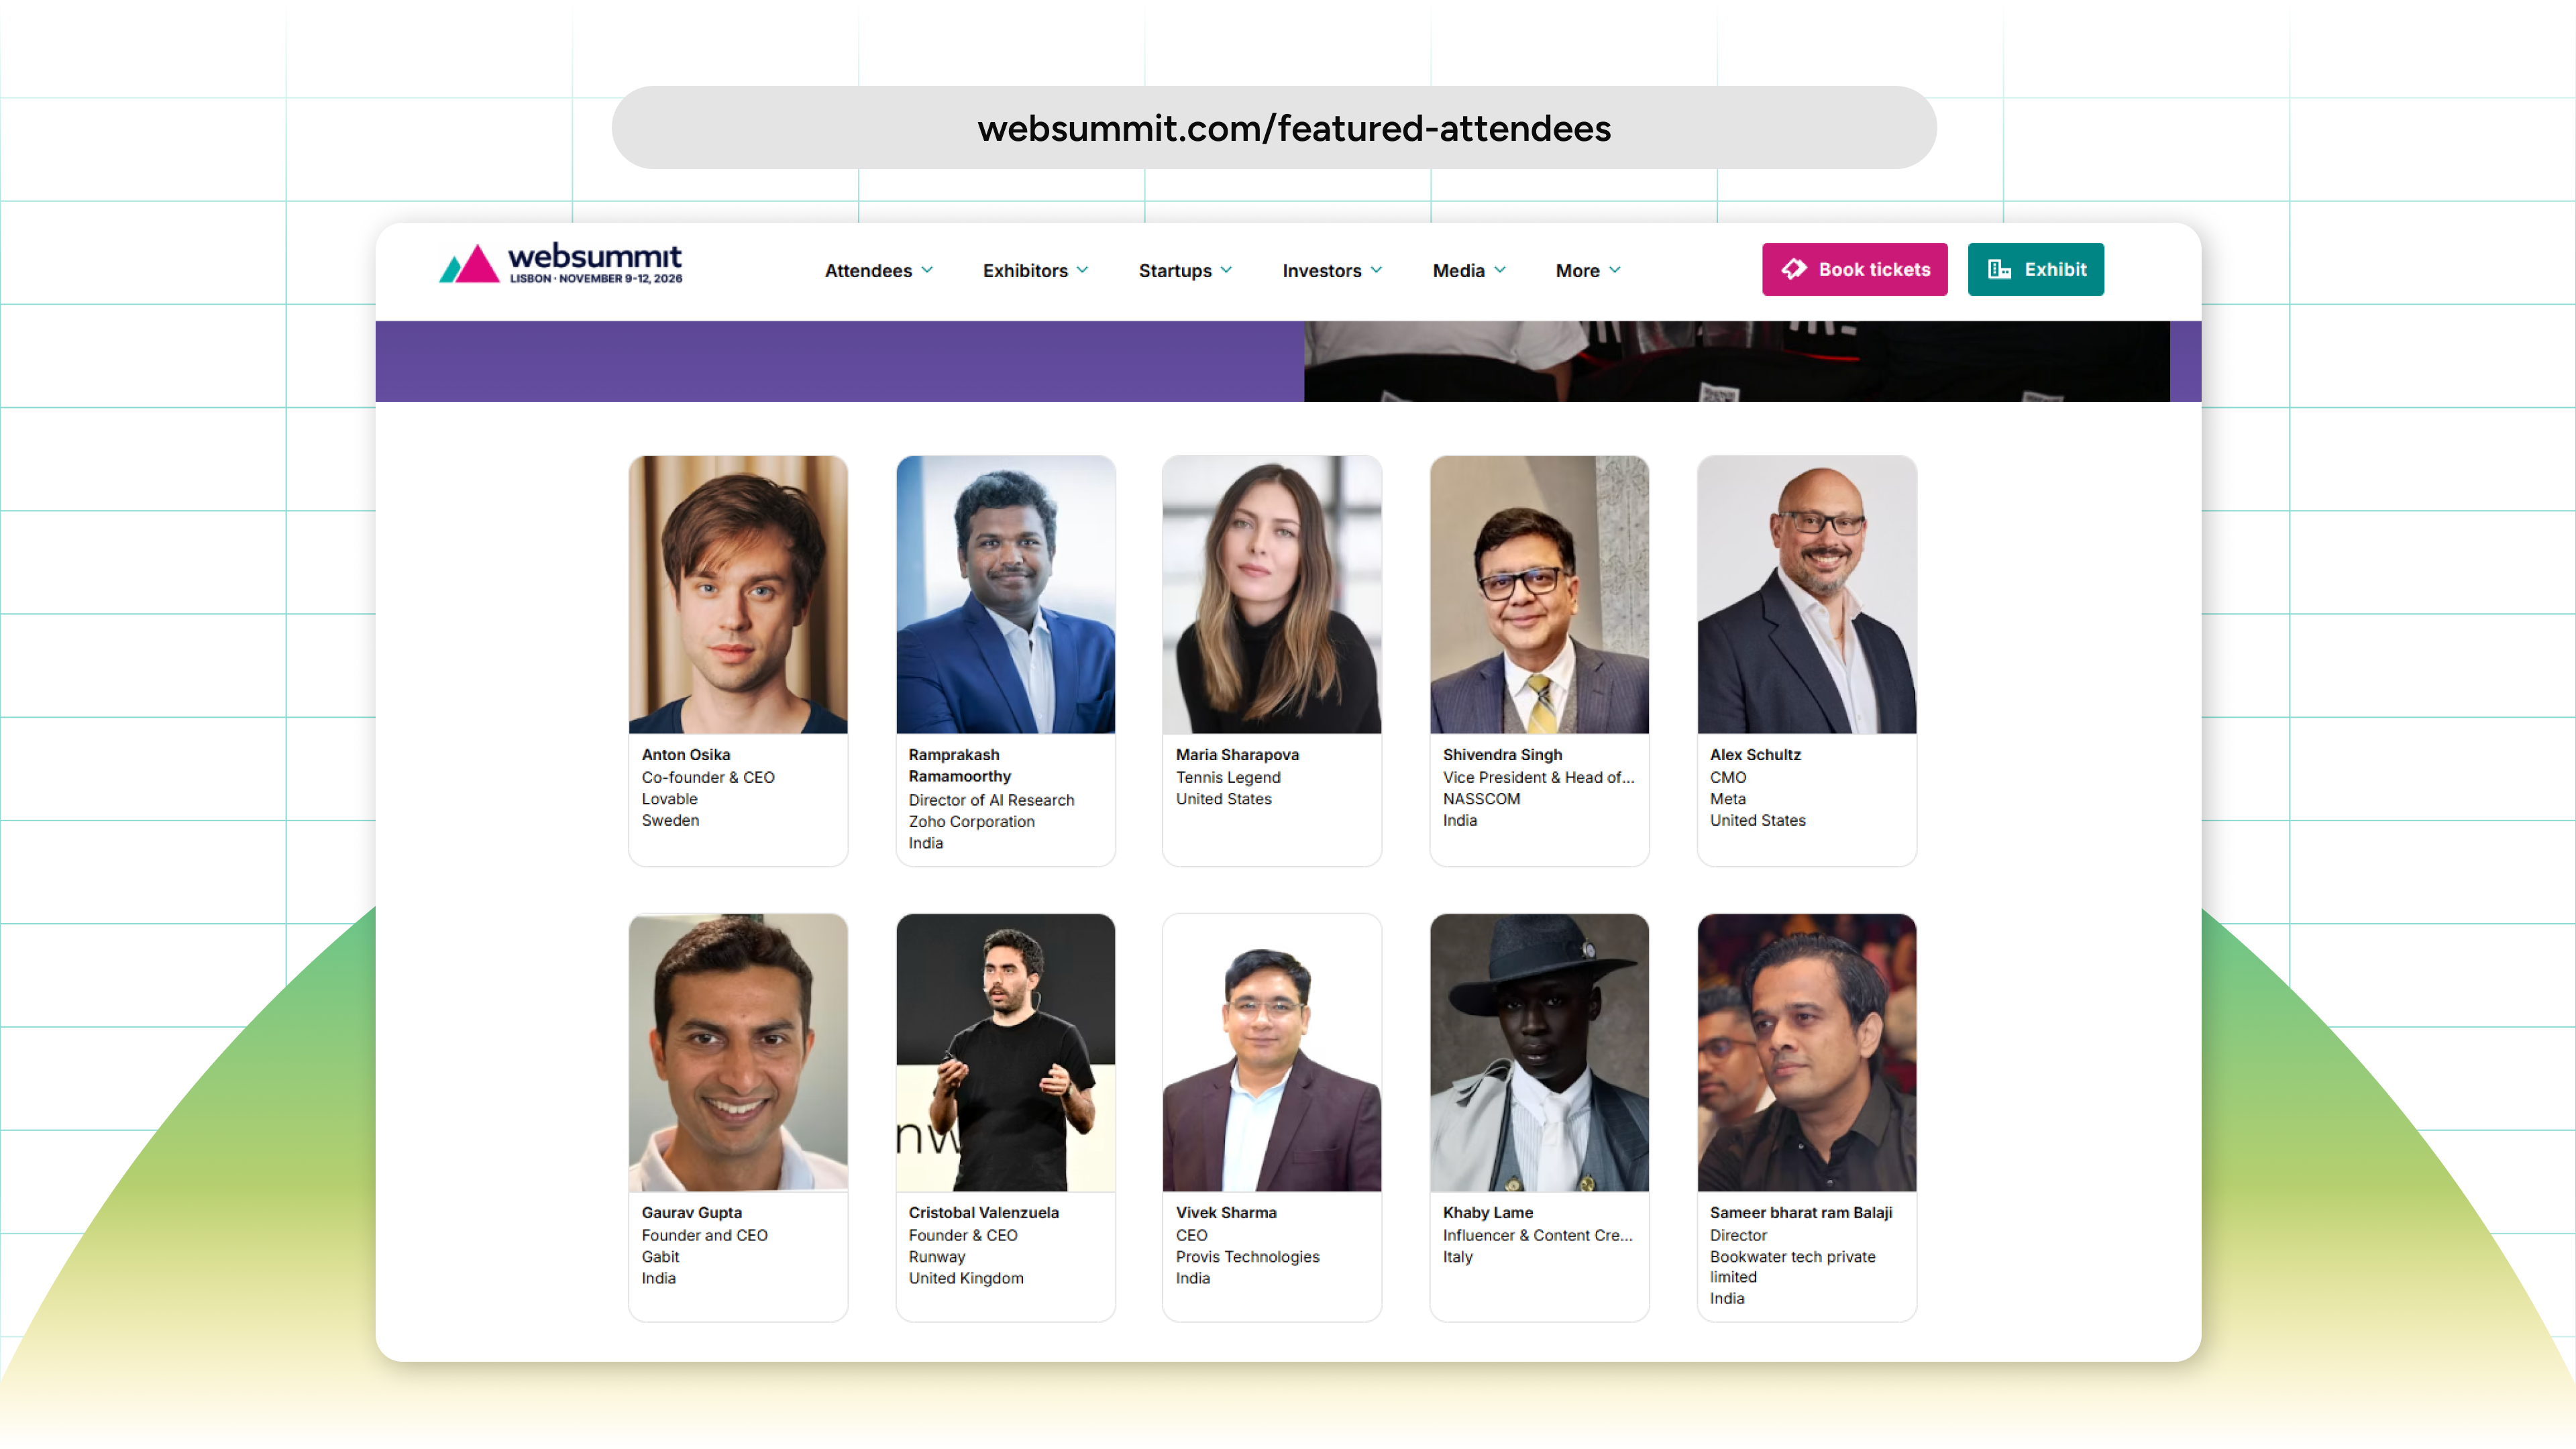Open Vivek Sharma's attendee card photo
The width and height of the screenshot is (2576, 1449).
click(x=1272, y=1052)
